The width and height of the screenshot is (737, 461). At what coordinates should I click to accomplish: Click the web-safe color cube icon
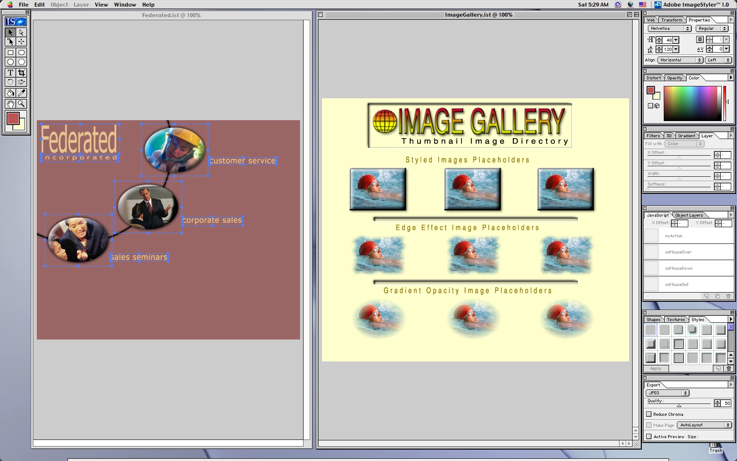[x=657, y=106]
